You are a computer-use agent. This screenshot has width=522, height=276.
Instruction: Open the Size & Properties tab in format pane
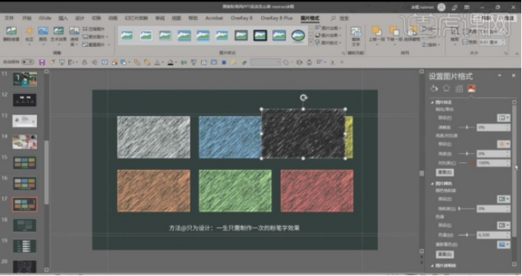click(459, 89)
